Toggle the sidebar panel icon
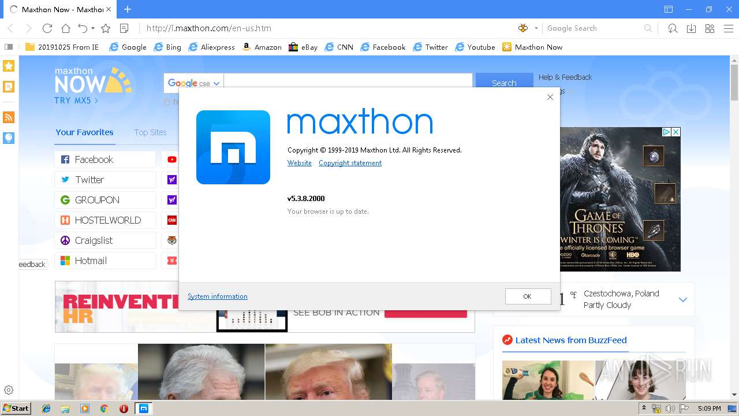This screenshot has height=416, width=739. (x=8, y=47)
